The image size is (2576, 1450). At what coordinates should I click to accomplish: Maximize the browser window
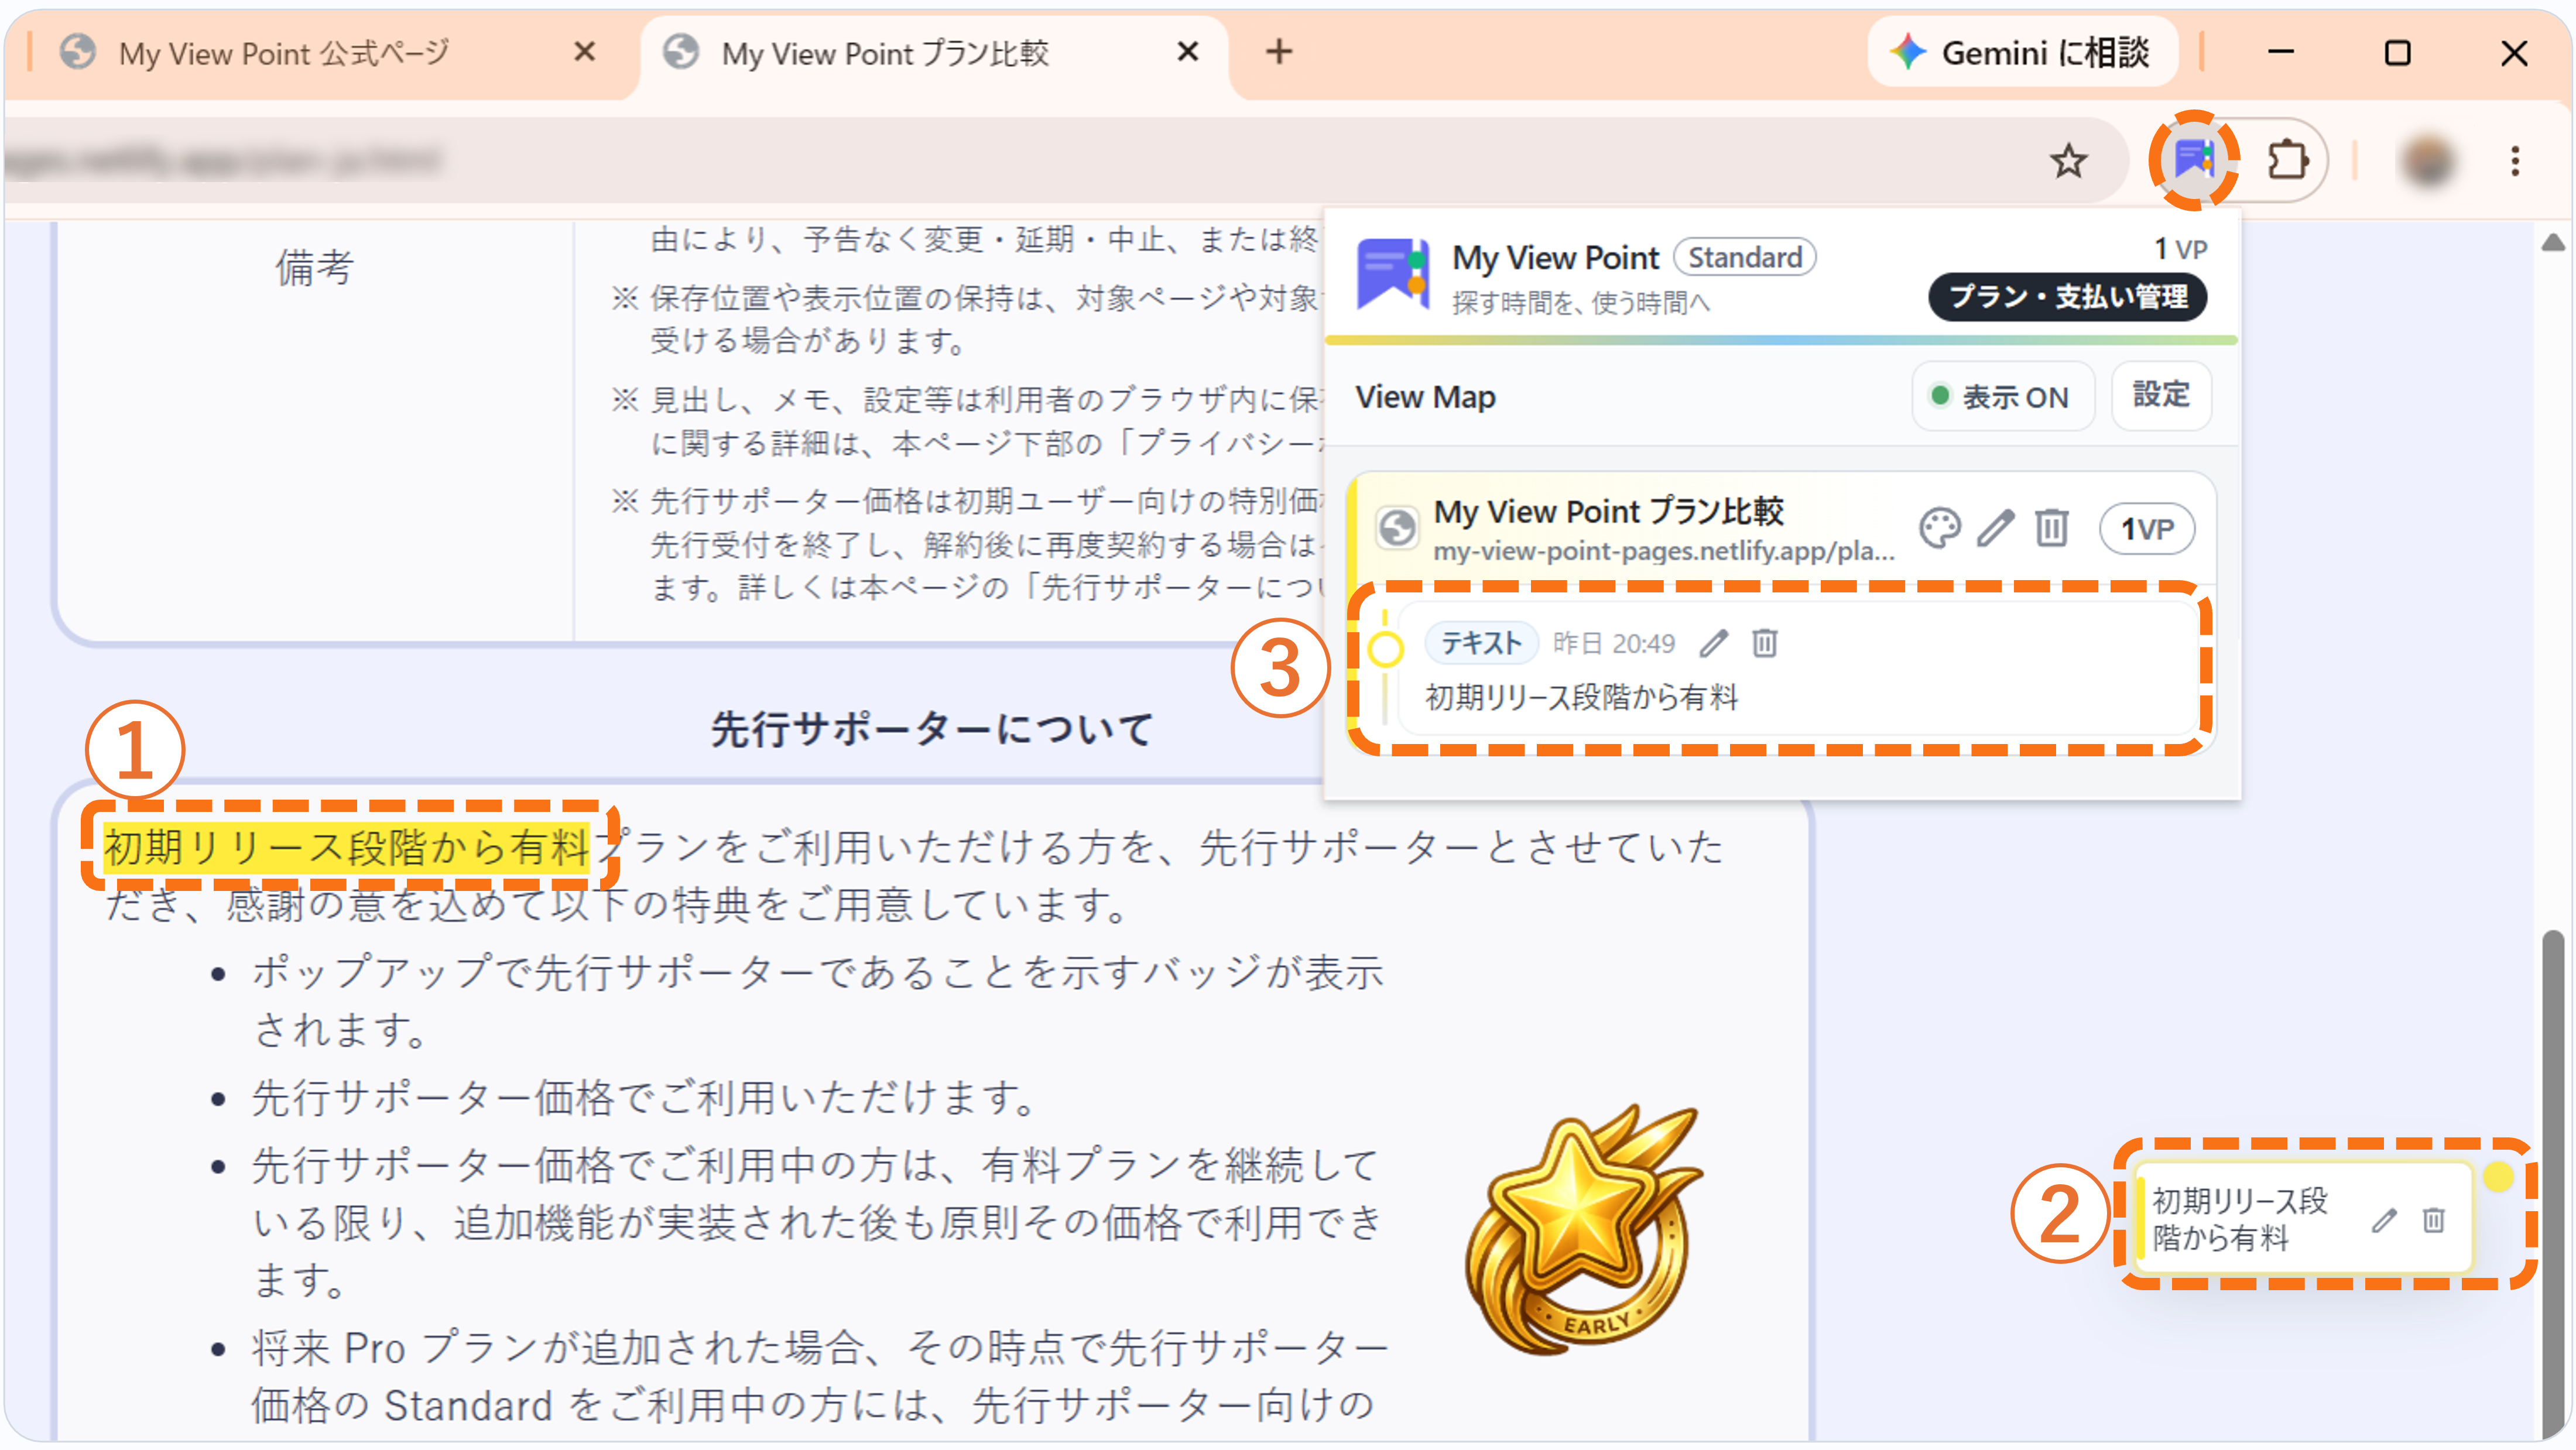point(2397,52)
